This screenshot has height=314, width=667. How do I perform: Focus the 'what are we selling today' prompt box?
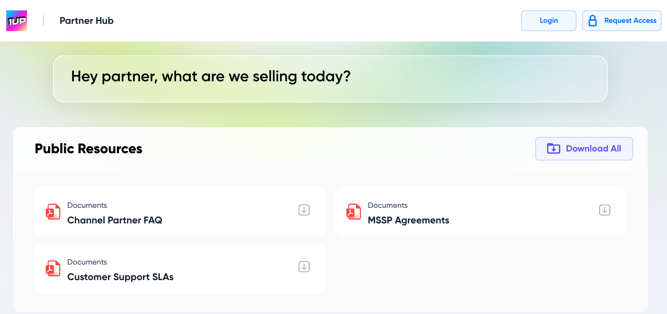point(330,79)
